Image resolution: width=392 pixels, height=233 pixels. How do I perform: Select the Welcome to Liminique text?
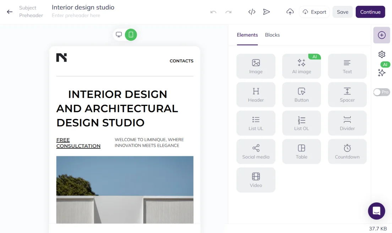(149, 142)
